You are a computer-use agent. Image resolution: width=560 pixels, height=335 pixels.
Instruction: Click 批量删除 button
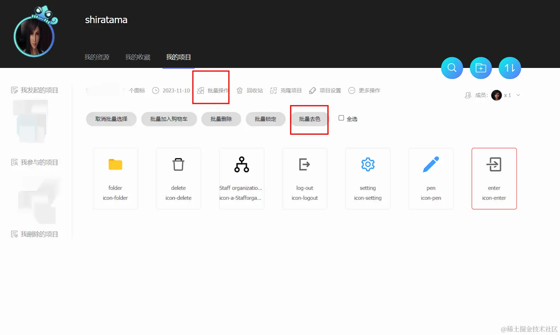(x=221, y=119)
